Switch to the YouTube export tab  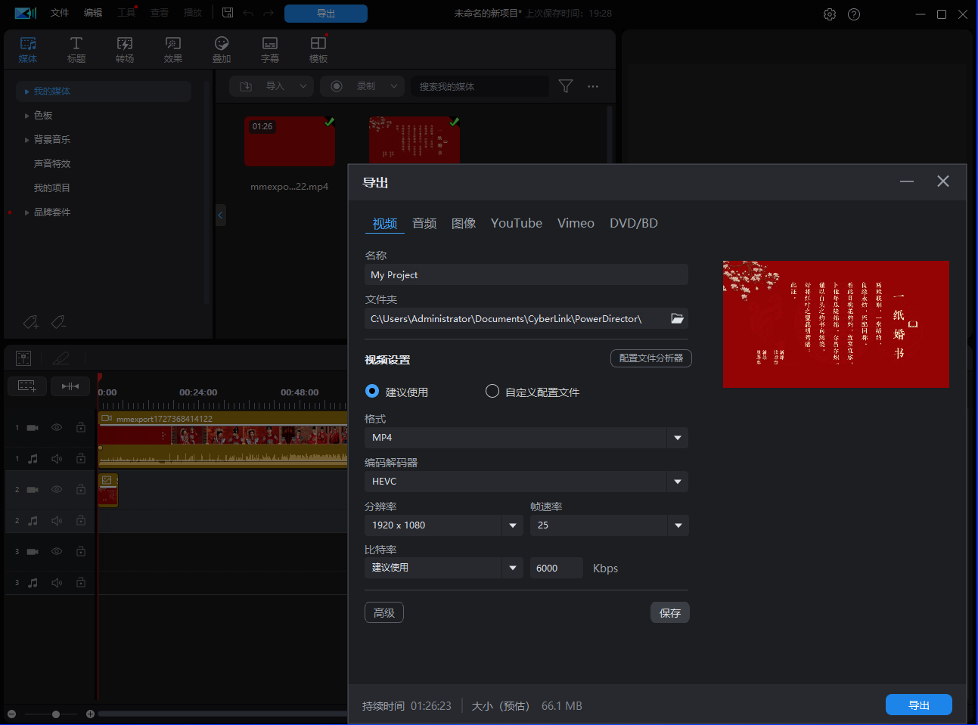click(517, 223)
